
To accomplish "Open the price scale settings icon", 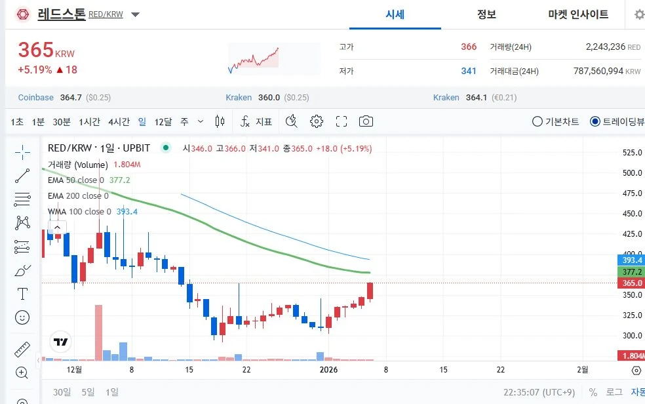I will (636, 371).
